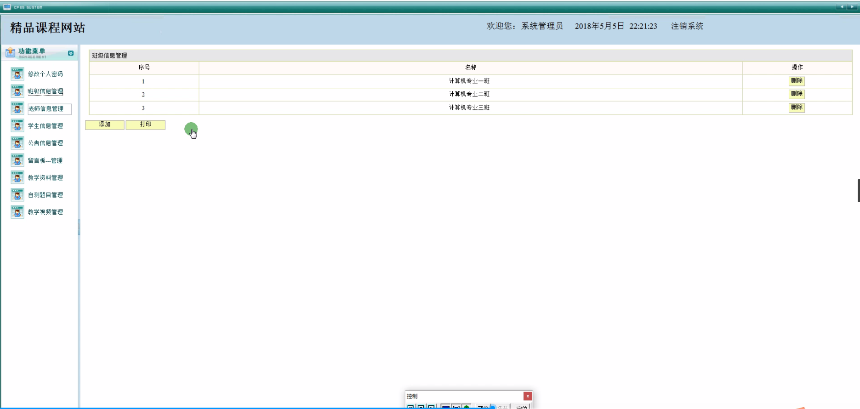Image resolution: width=860 pixels, height=409 pixels.
Task: Click the icon beside 留言板—管理
Action: coord(17,160)
